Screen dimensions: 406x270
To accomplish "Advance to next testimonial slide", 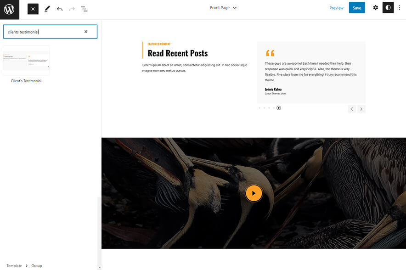I will (x=361, y=109).
